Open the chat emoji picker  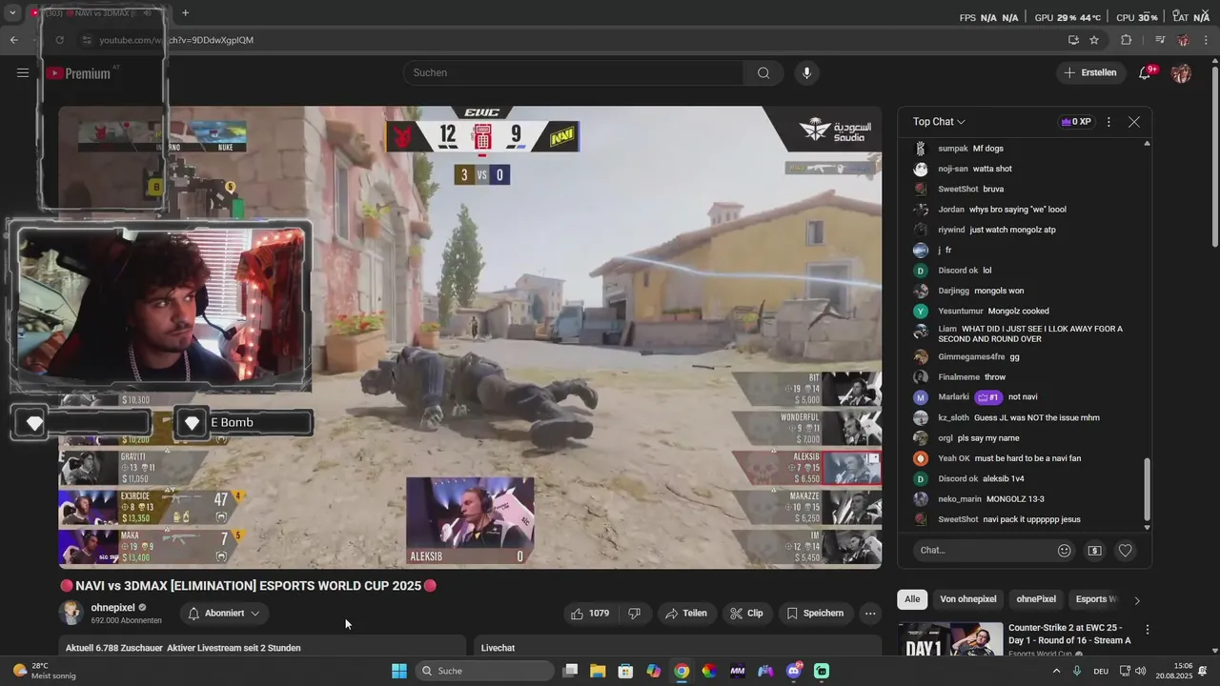(1065, 550)
